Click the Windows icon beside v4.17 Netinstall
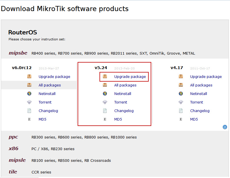This screenshot has width=230, height=178. (x=181, y=94)
